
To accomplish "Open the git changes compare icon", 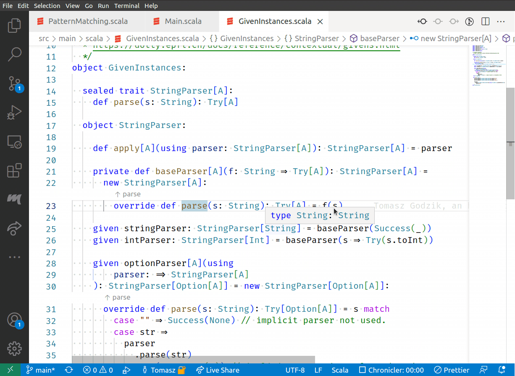I will [x=470, y=21].
